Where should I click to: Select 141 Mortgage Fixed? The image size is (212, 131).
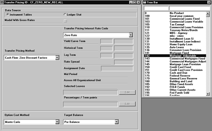[175, 53]
